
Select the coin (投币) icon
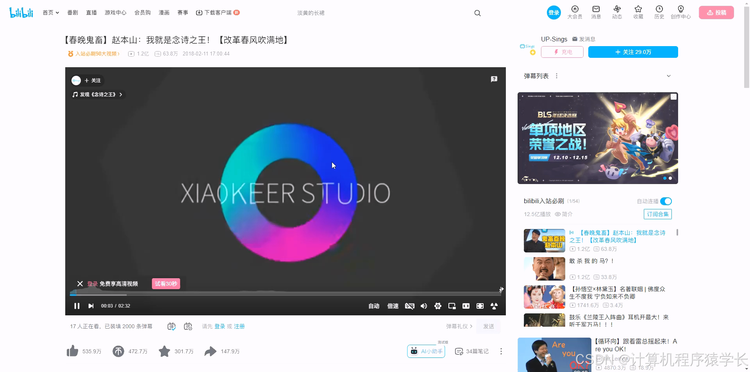click(118, 351)
